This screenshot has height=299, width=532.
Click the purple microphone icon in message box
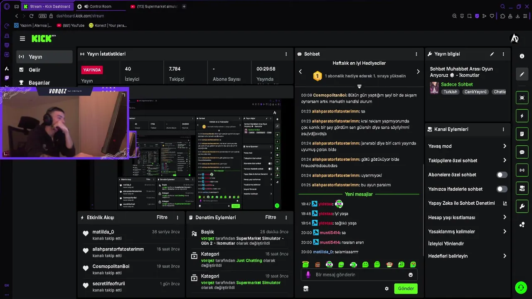coord(308,274)
